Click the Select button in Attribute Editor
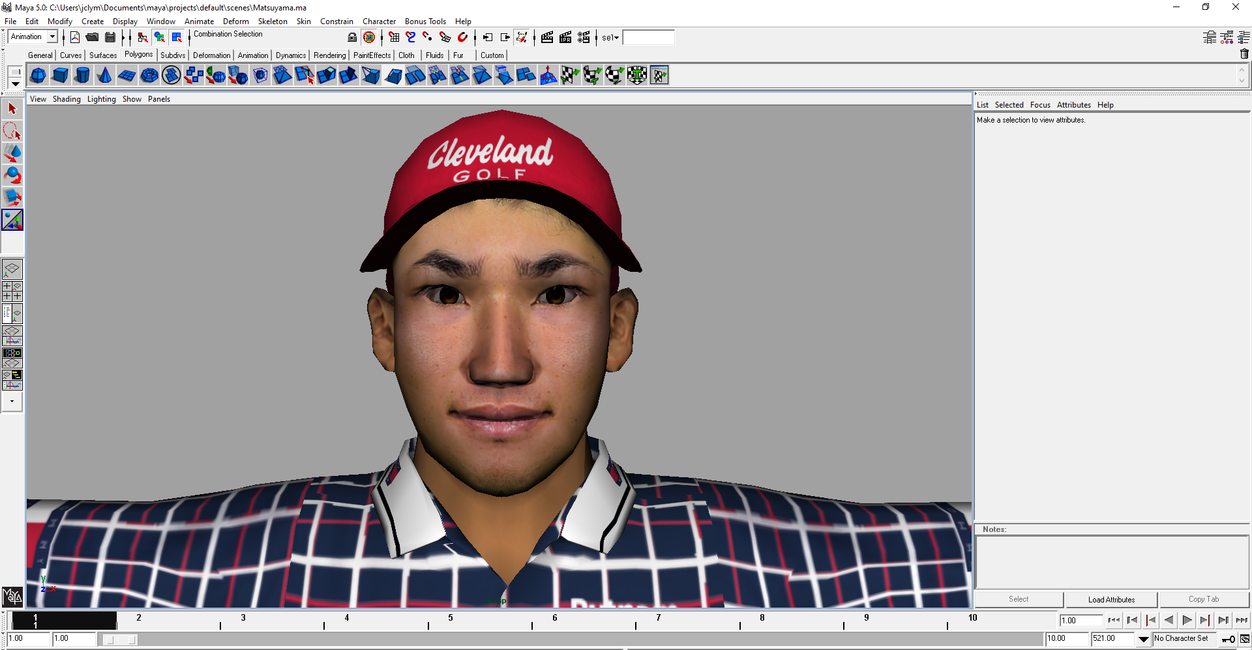The image size is (1252, 650). pos(1019,600)
